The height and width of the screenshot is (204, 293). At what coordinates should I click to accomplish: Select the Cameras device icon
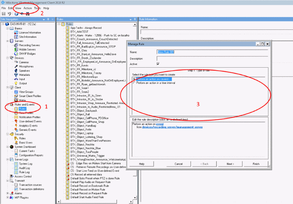16,62
